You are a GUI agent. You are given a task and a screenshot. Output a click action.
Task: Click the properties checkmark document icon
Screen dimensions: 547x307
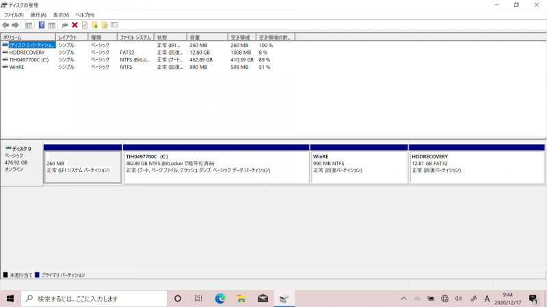pos(85,25)
